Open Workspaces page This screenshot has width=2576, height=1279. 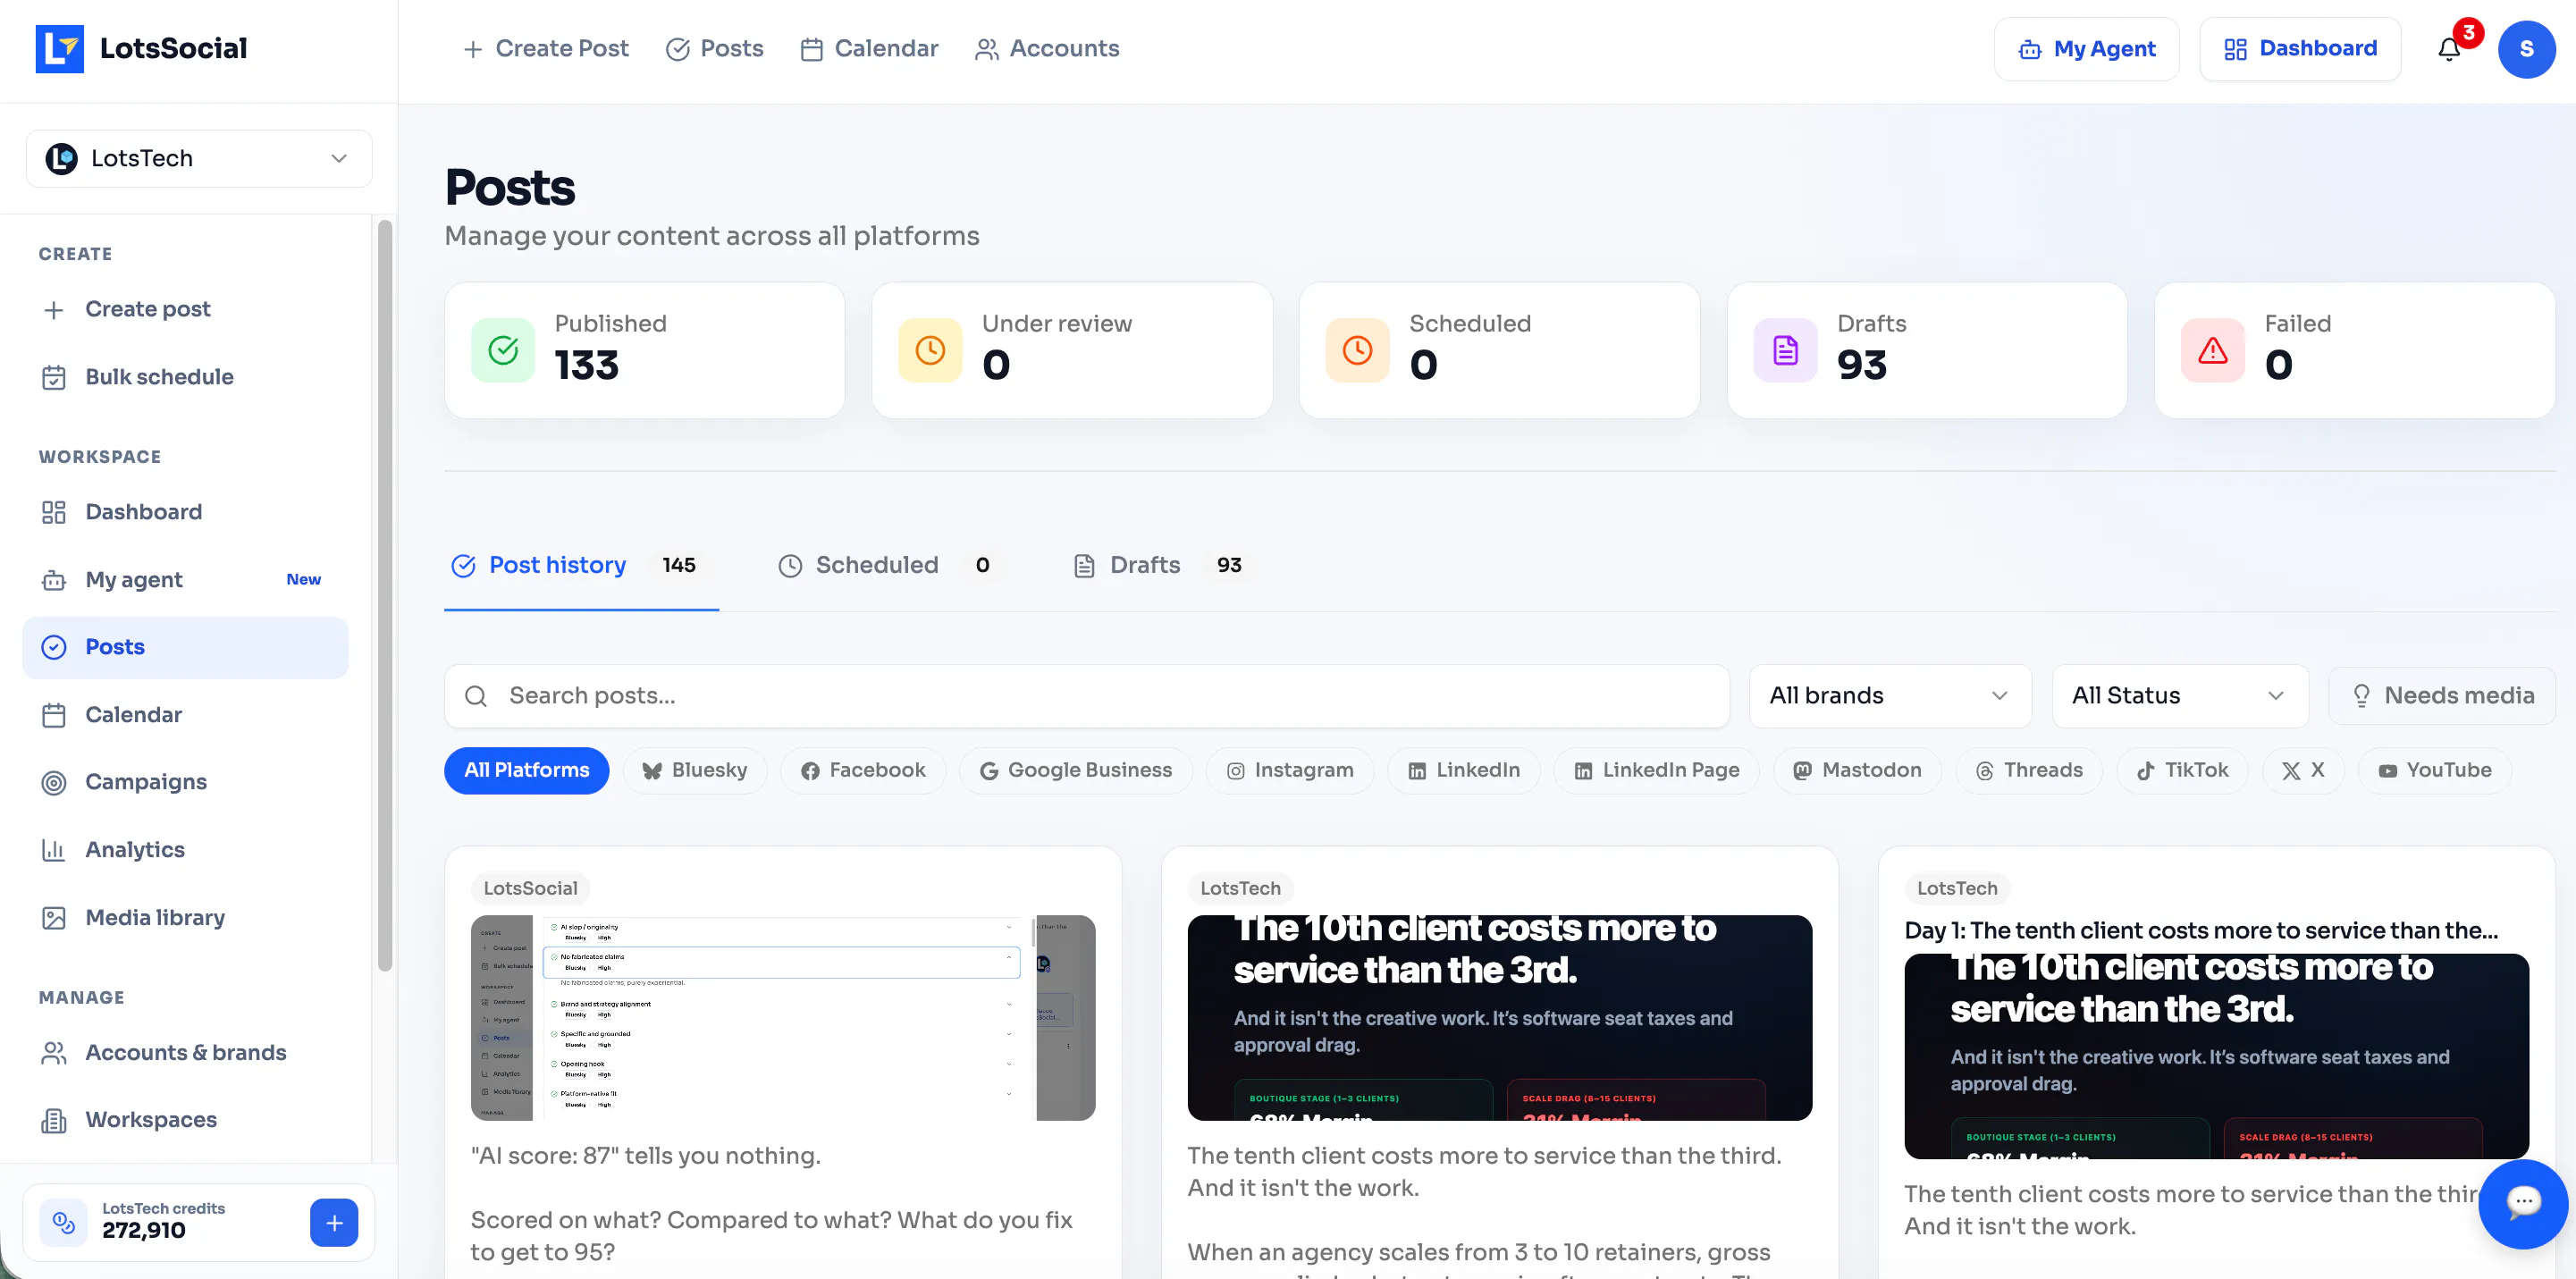[185, 1120]
